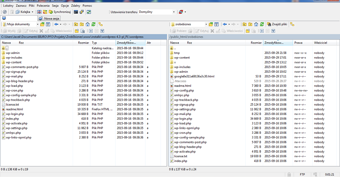Click the padlock icon in the status bar

[289, 174]
